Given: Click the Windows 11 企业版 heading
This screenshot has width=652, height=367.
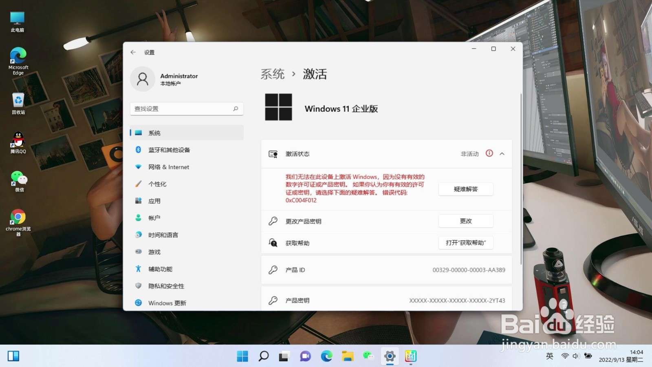Looking at the screenshot, I should click(341, 109).
